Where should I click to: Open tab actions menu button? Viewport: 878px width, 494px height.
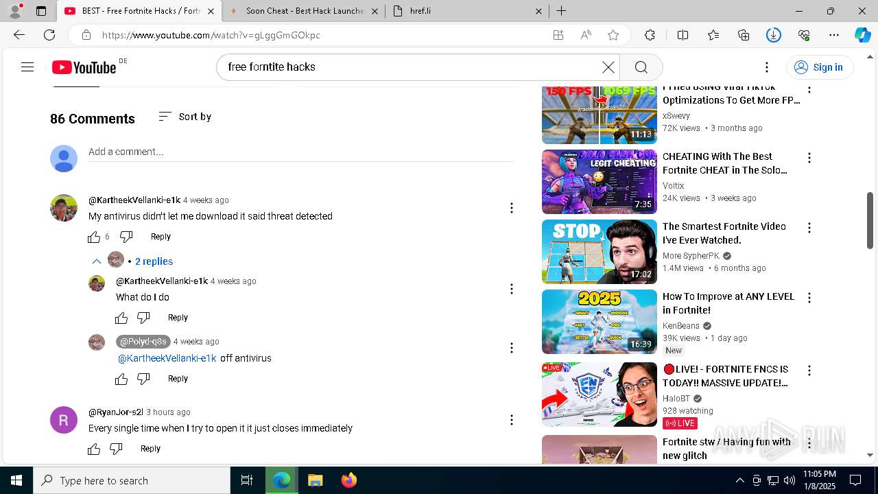[41, 11]
